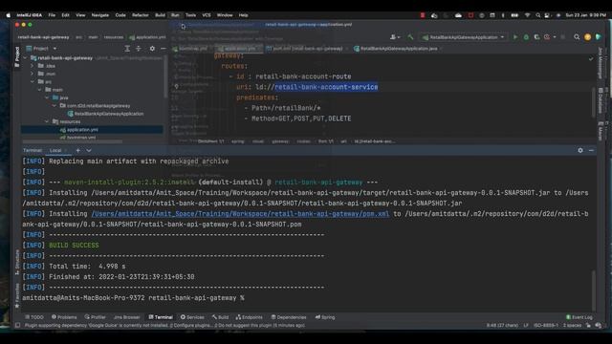Screen dimensions: 612x344
Task: Add a new terminal session tab
Action: click(x=78, y=150)
